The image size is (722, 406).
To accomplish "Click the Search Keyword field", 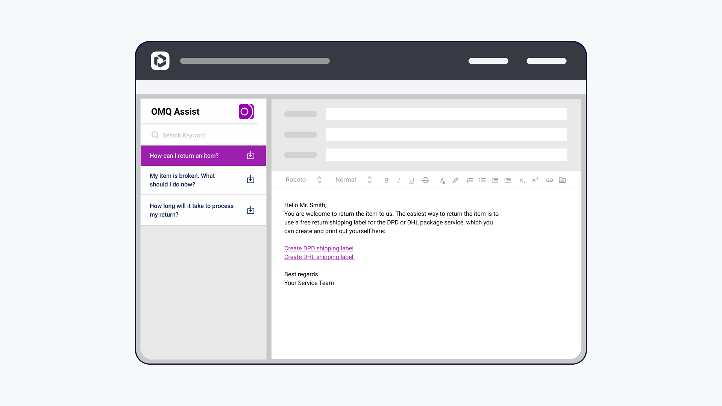I will click(203, 135).
